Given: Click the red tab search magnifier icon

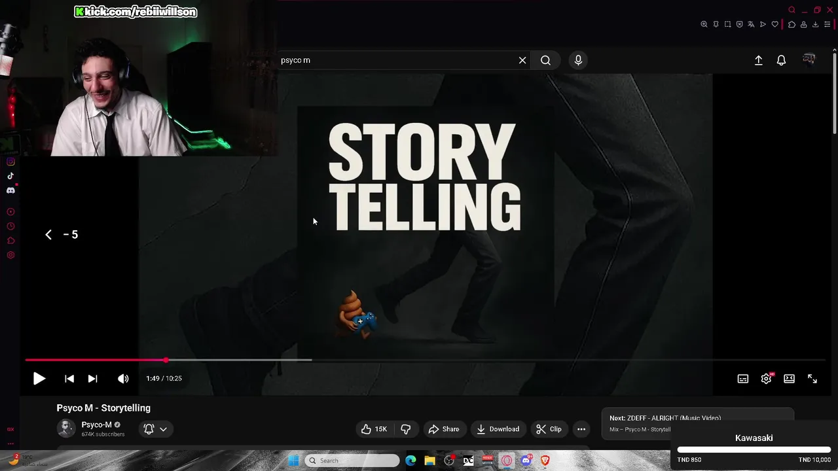Looking at the screenshot, I should click(792, 10).
